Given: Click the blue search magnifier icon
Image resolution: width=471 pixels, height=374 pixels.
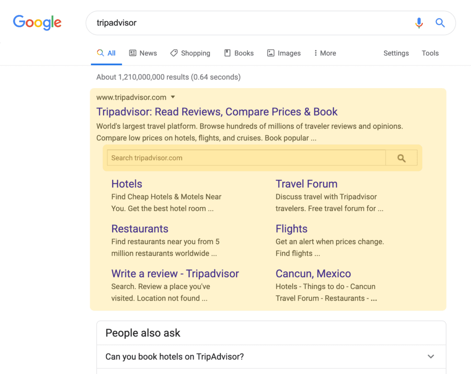Looking at the screenshot, I should 440,23.
